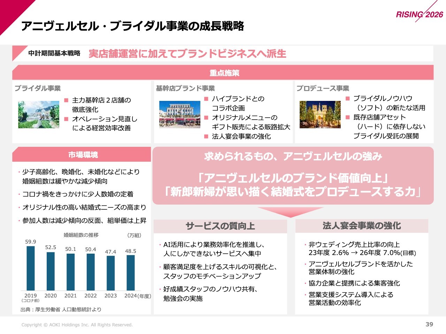
Task: Click the 2023 bar showing 47.4
Action: pos(110,273)
